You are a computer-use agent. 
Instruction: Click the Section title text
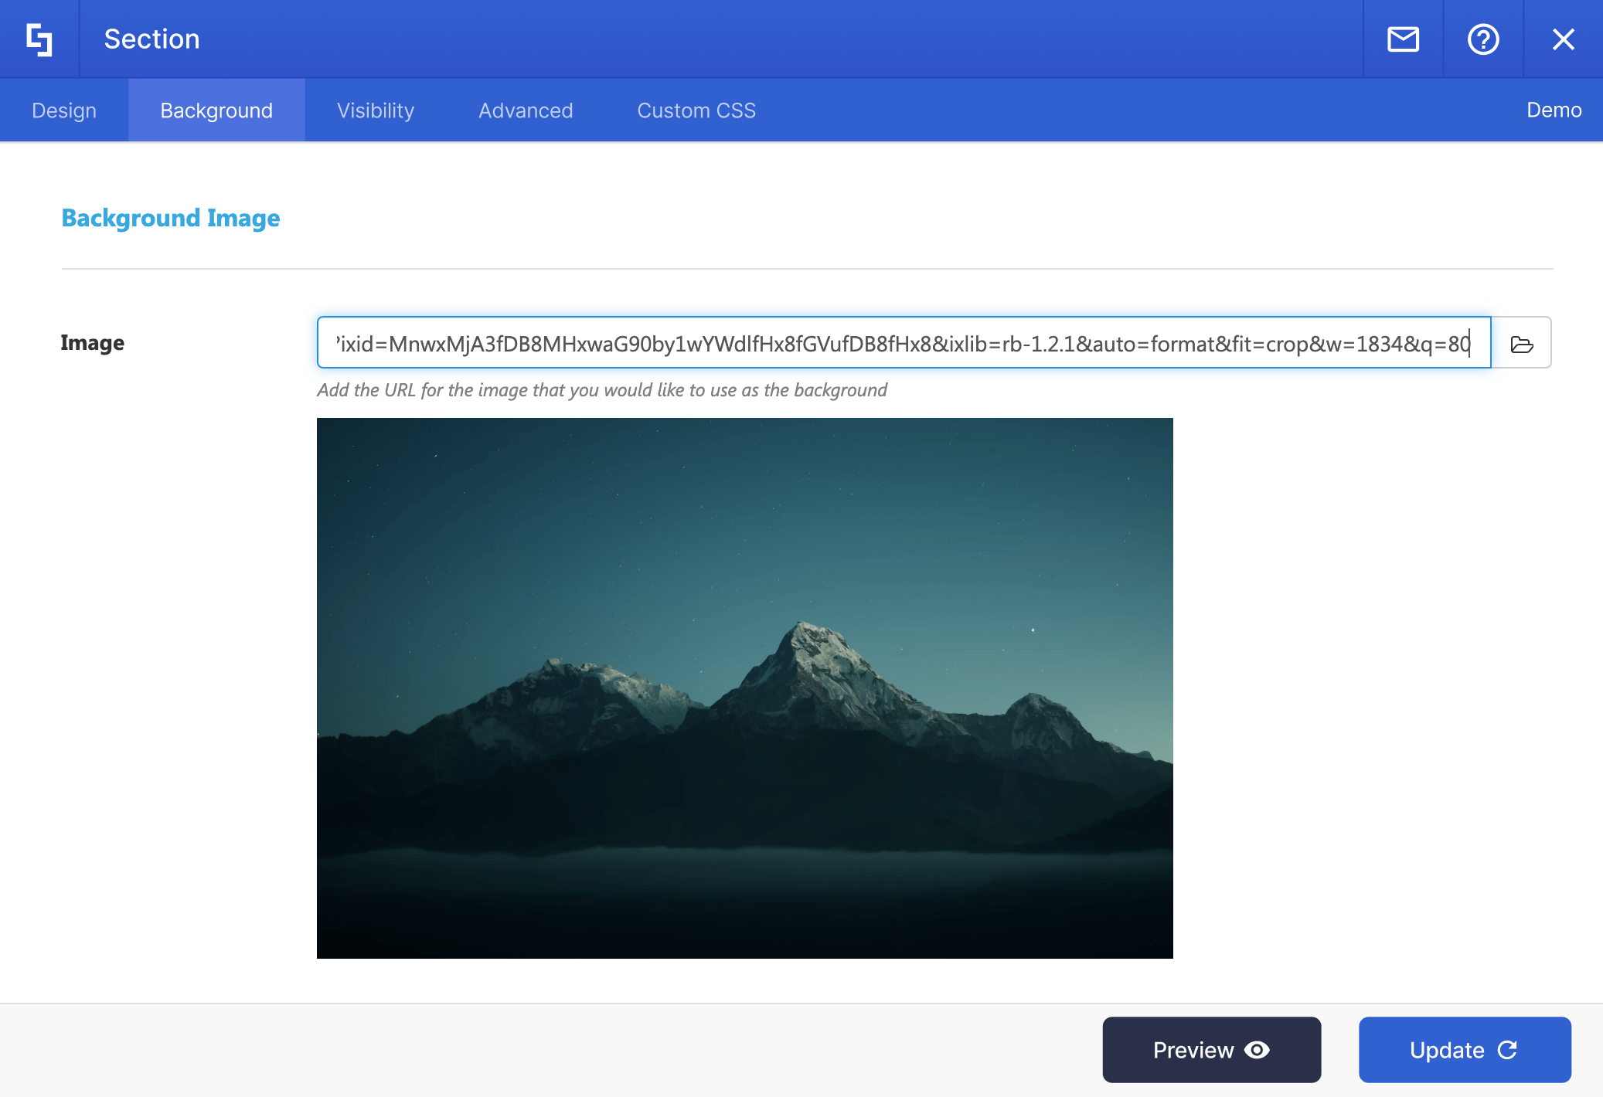[152, 39]
